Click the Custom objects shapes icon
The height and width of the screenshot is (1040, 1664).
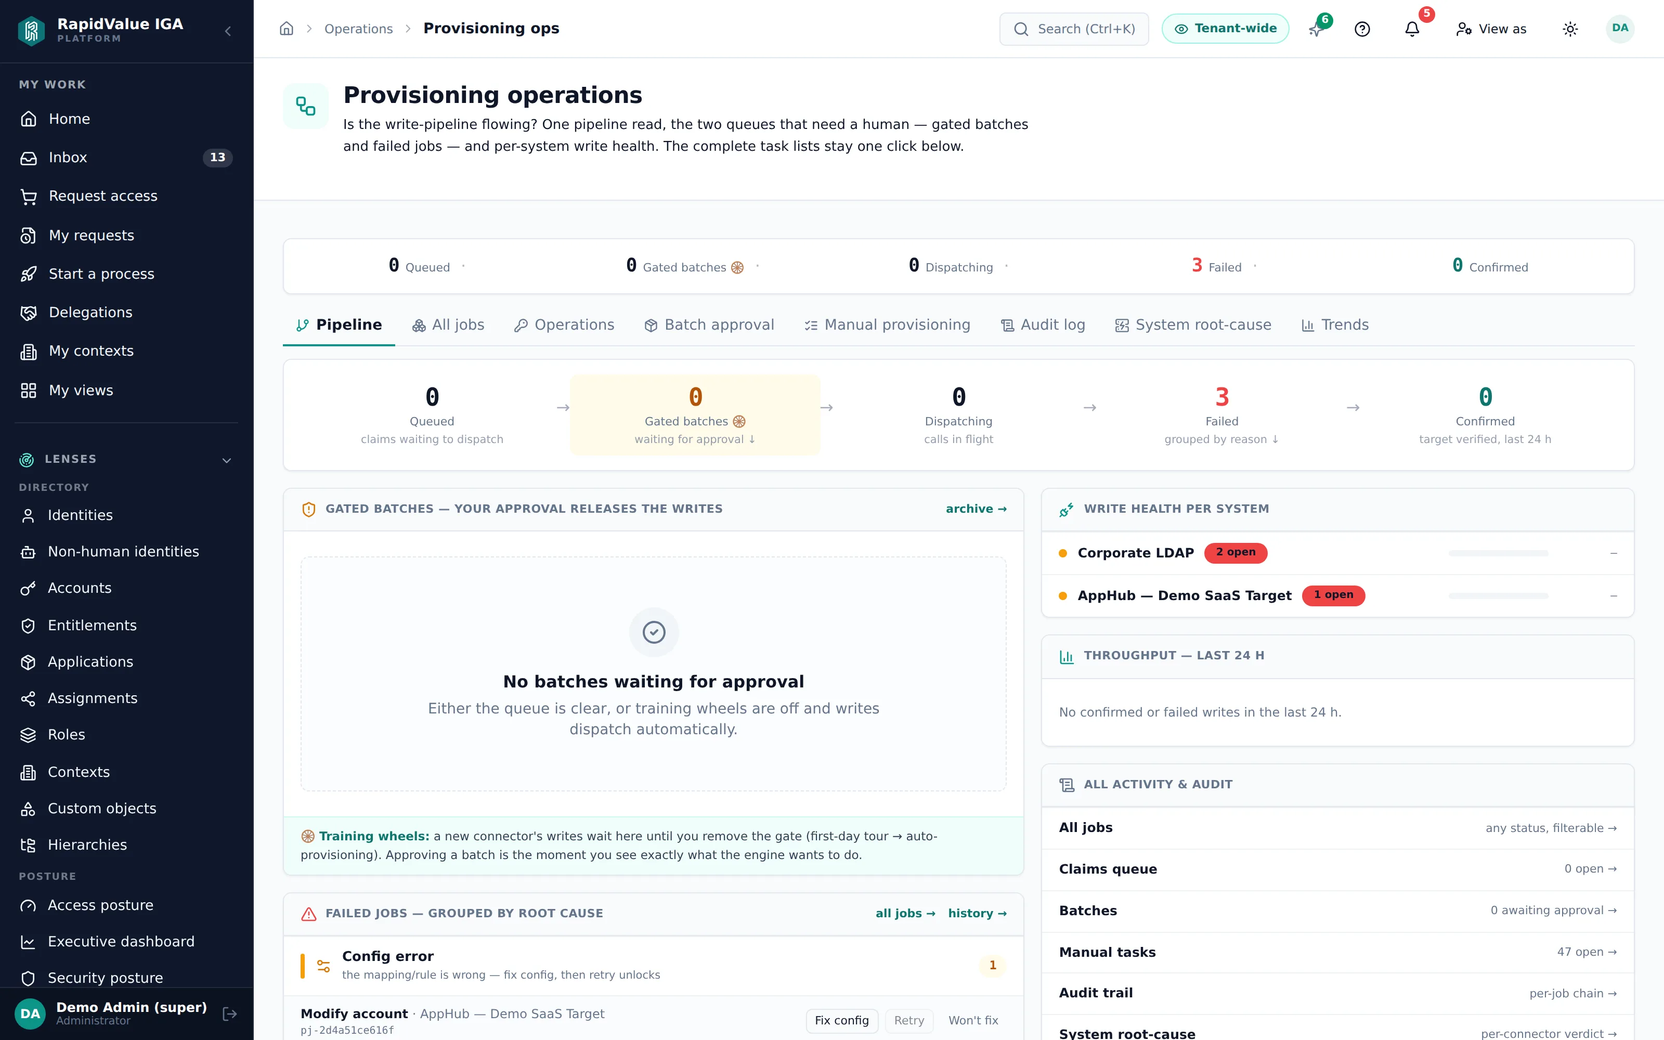click(28, 808)
